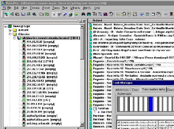Collapse the alt.binaries.sounds.music.classical node
The height and width of the screenshot is (129, 174).
(15, 38)
